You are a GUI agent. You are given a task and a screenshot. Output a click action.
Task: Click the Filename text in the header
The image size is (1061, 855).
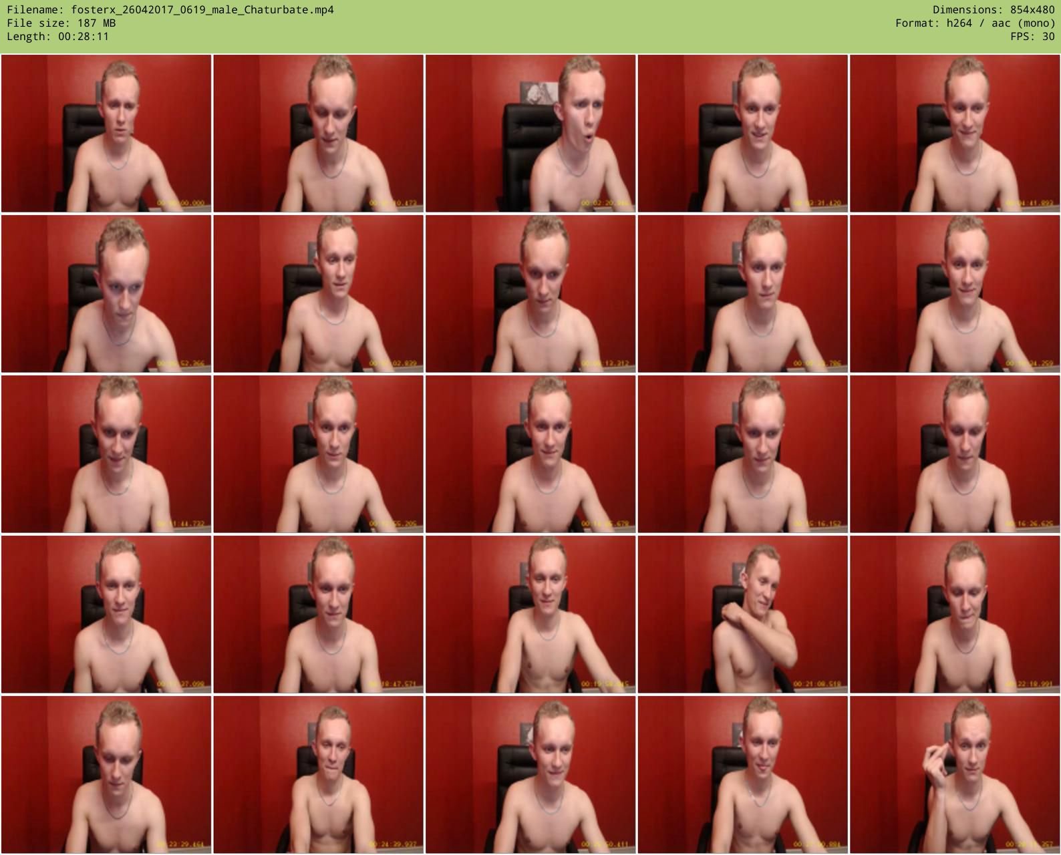(x=170, y=10)
